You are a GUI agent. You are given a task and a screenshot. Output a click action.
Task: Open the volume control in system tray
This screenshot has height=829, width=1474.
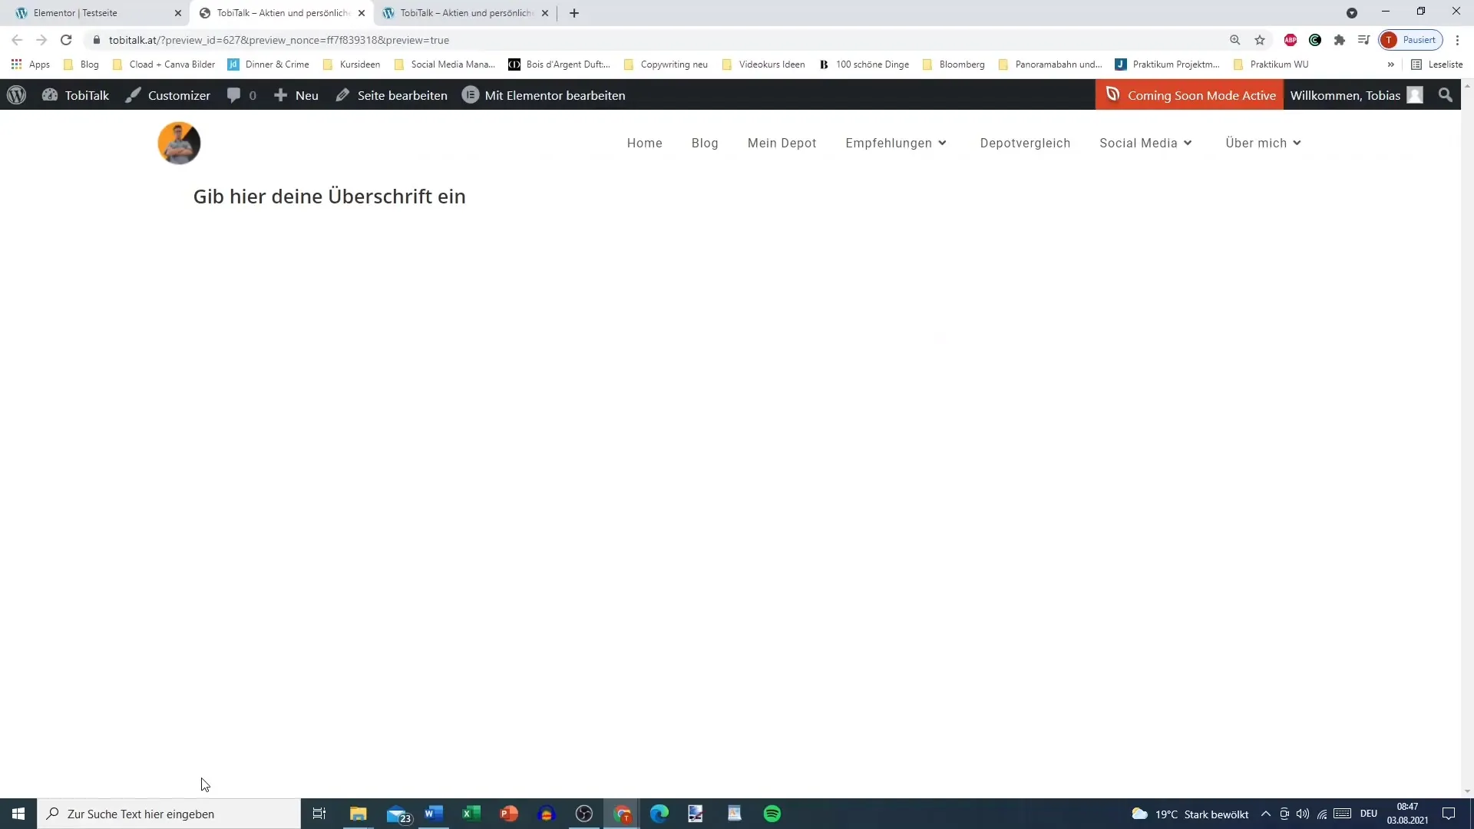(x=1303, y=814)
